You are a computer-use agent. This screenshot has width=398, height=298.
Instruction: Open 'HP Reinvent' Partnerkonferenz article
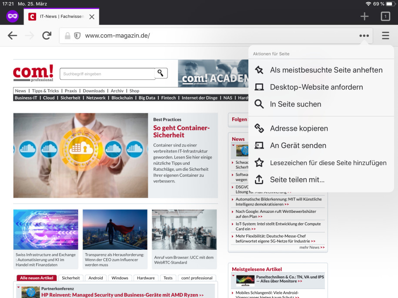pyautogui.click(x=122, y=295)
